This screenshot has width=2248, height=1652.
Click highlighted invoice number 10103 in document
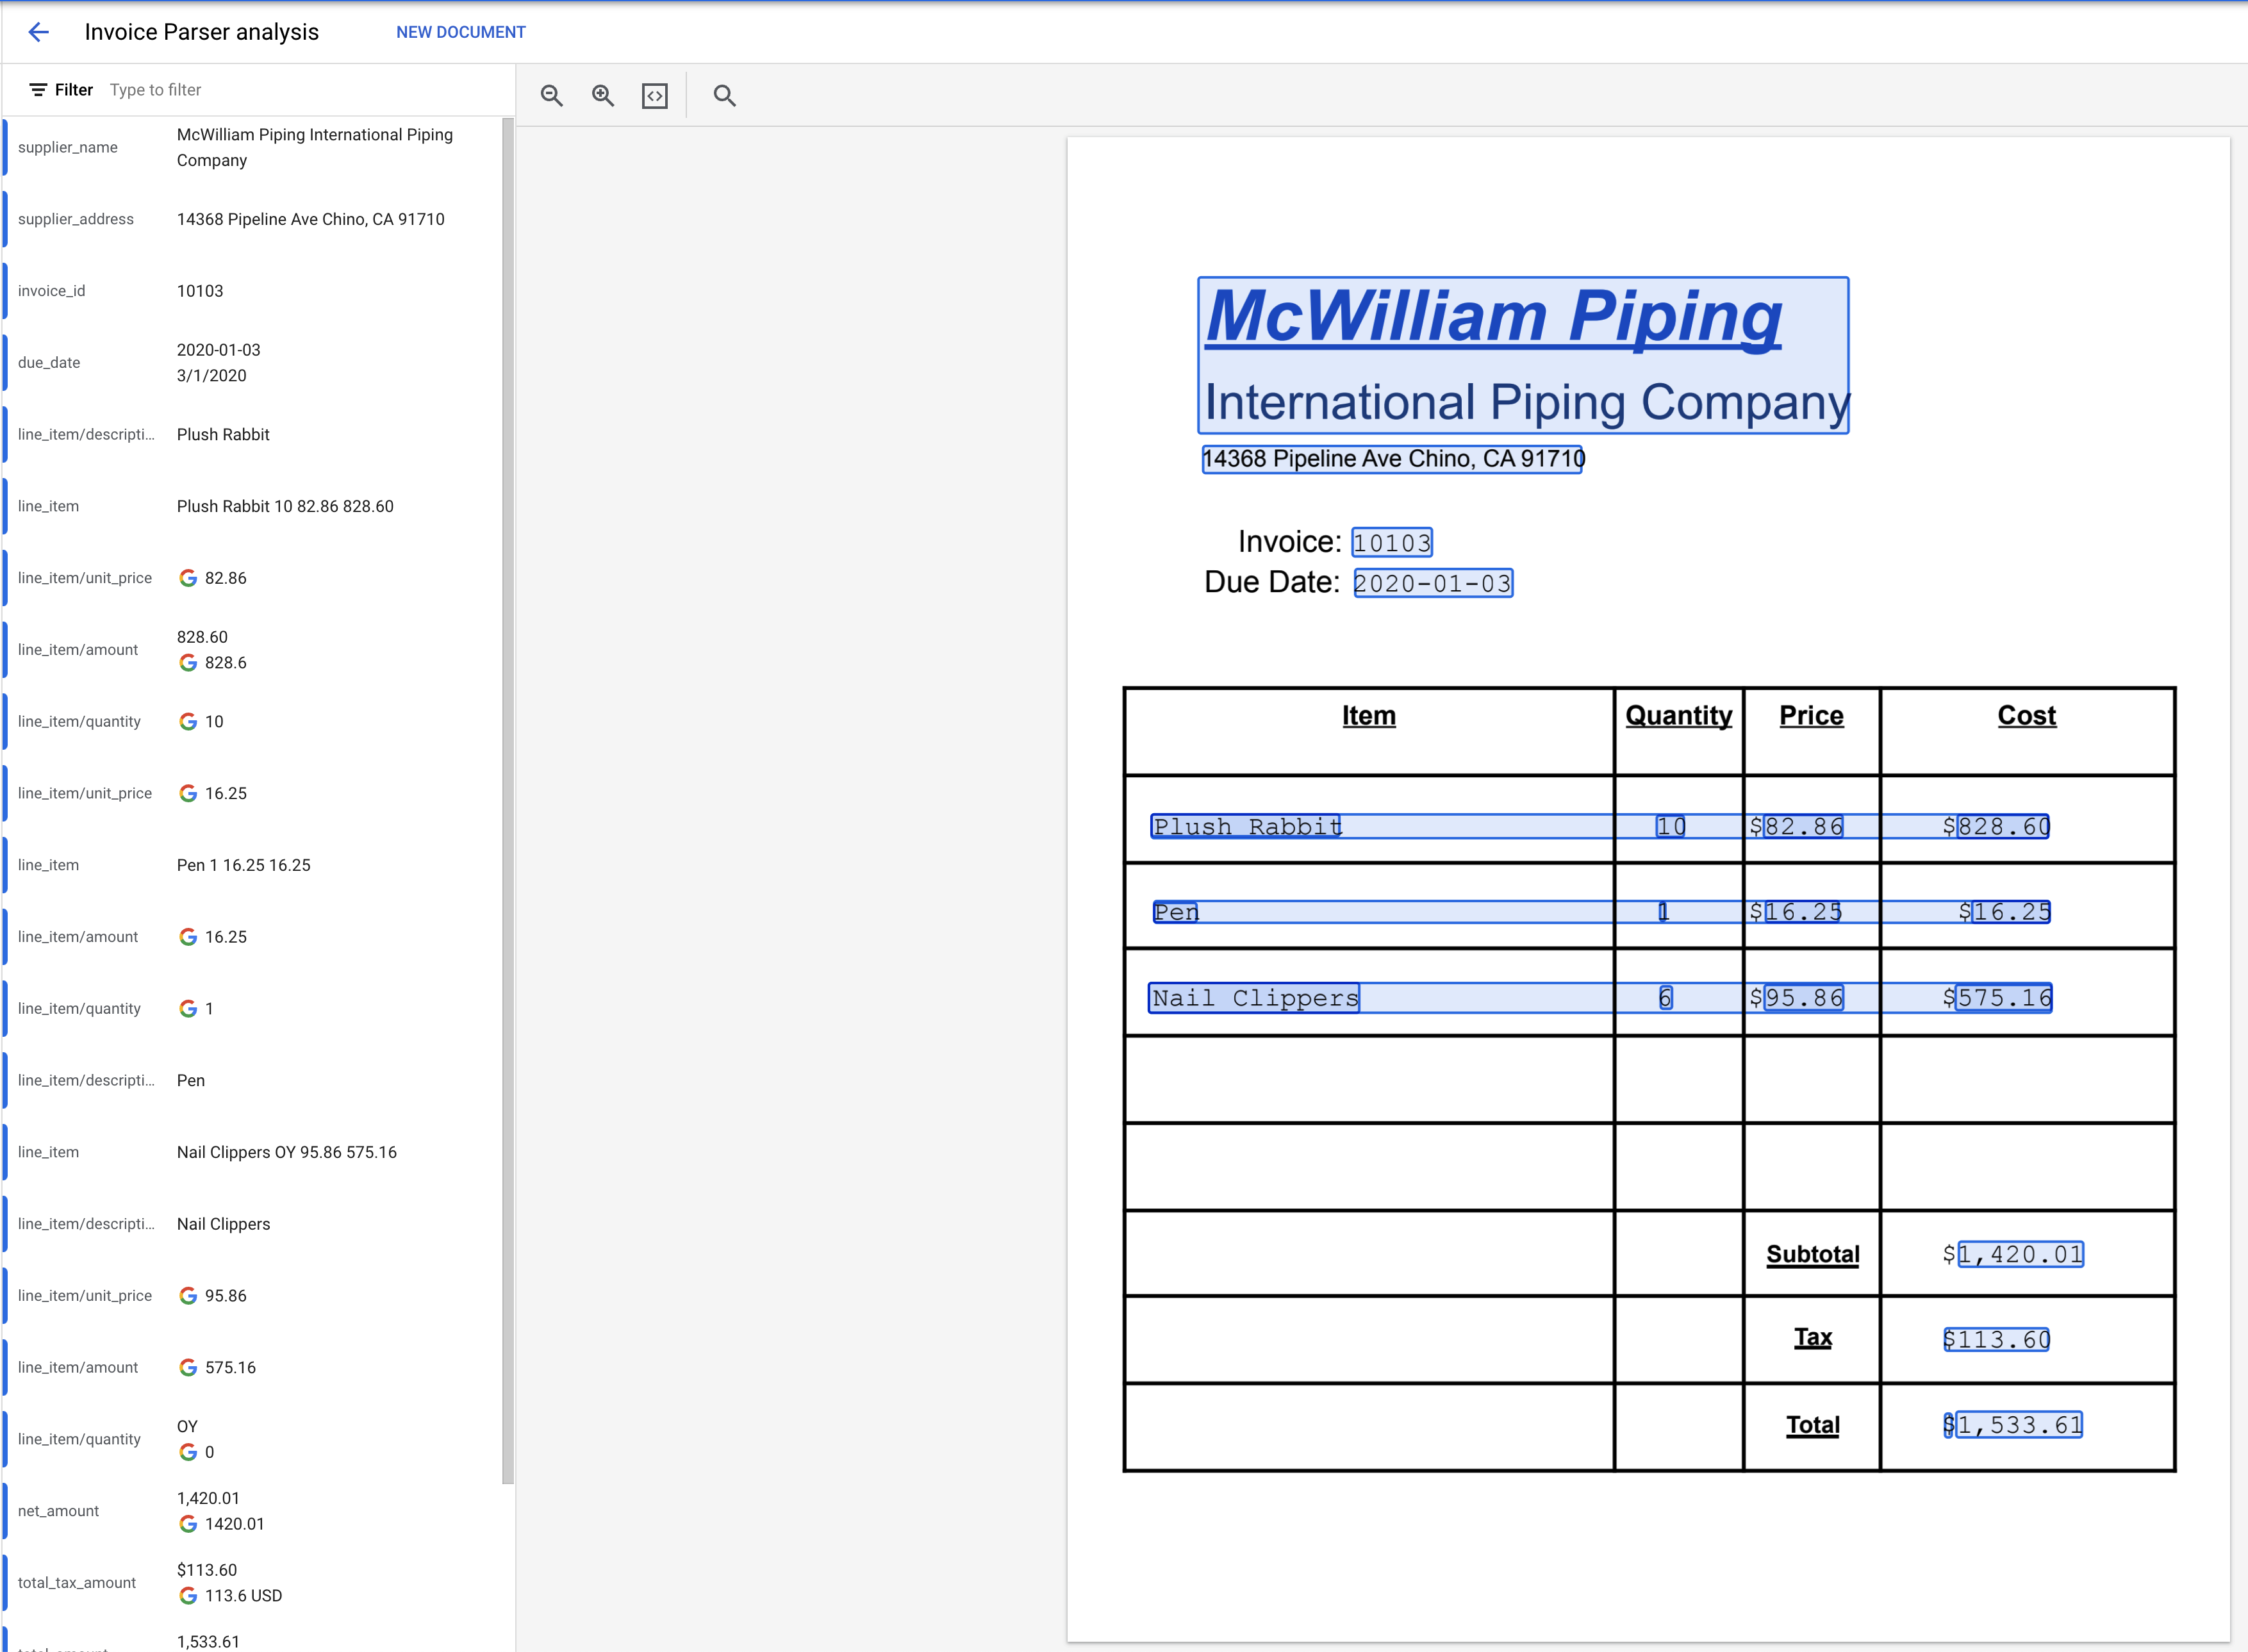[x=1392, y=543]
